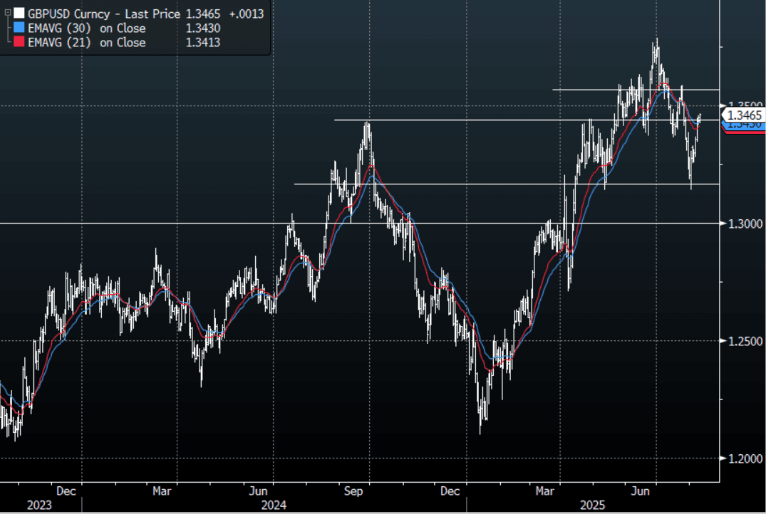This screenshot has width=766, height=514.
Task: Click the Jun 2025 time axis label
Action: tap(640, 491)
